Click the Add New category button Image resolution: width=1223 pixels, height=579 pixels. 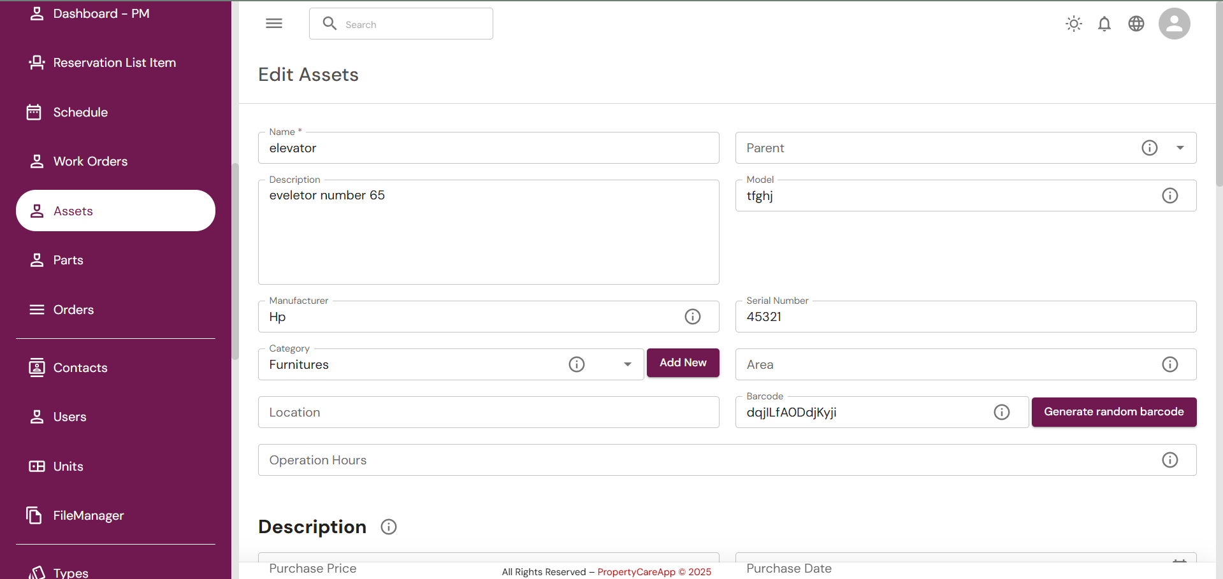click(x=683, y=362)
